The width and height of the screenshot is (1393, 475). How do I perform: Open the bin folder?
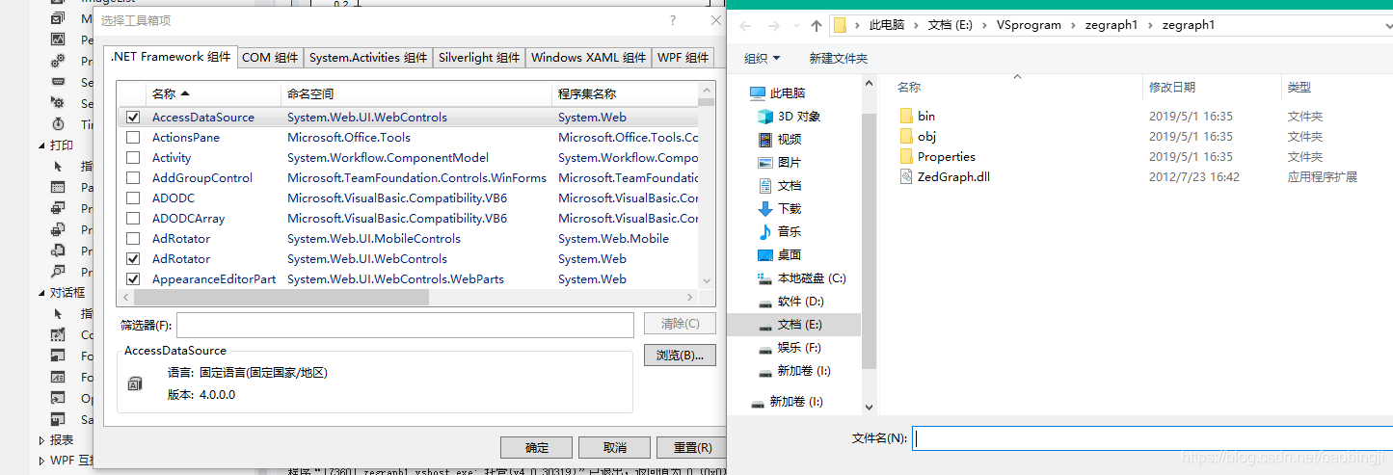(926, 116)
